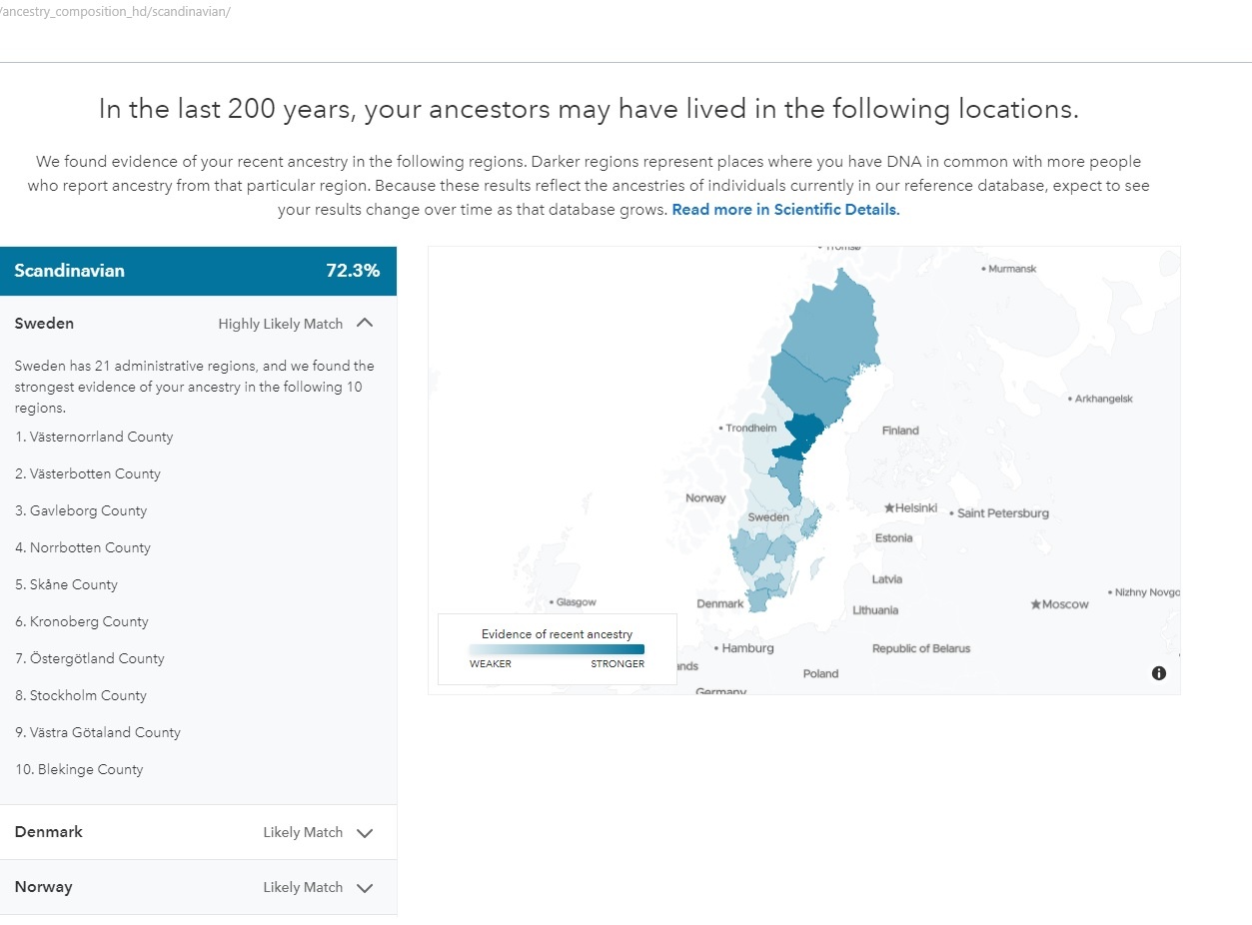
Task: Collapse the Sweden Highly Likely Match section
Action: click(364, 323)
